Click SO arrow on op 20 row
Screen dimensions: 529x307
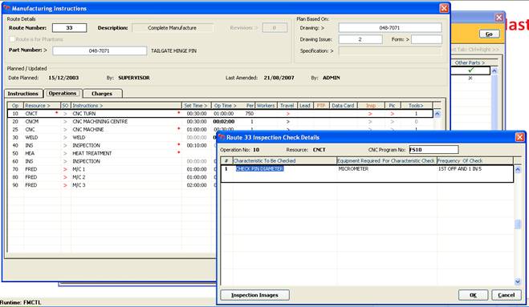pyautogui.click(x=65, y=122)
